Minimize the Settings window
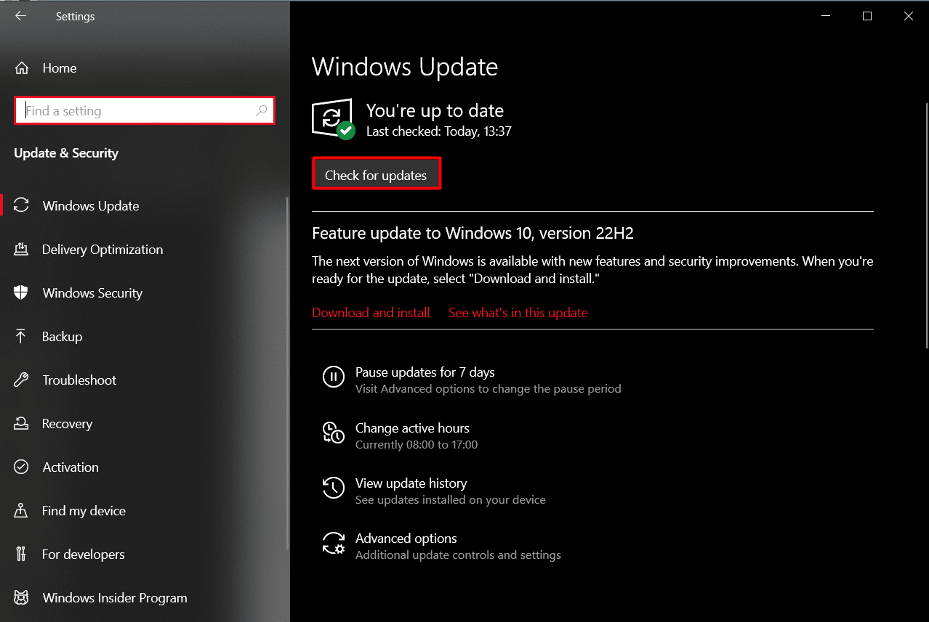Screen dimensions: 929x622 [825, 16]
